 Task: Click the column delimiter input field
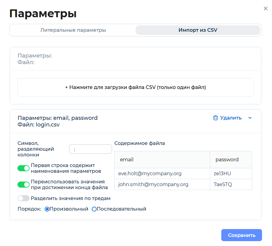90,149
